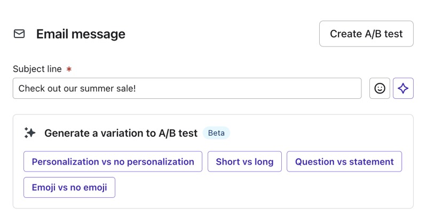Open the emoji picker for subject line
This screenshot has height=217, width=427.
[x=379, y=88]
